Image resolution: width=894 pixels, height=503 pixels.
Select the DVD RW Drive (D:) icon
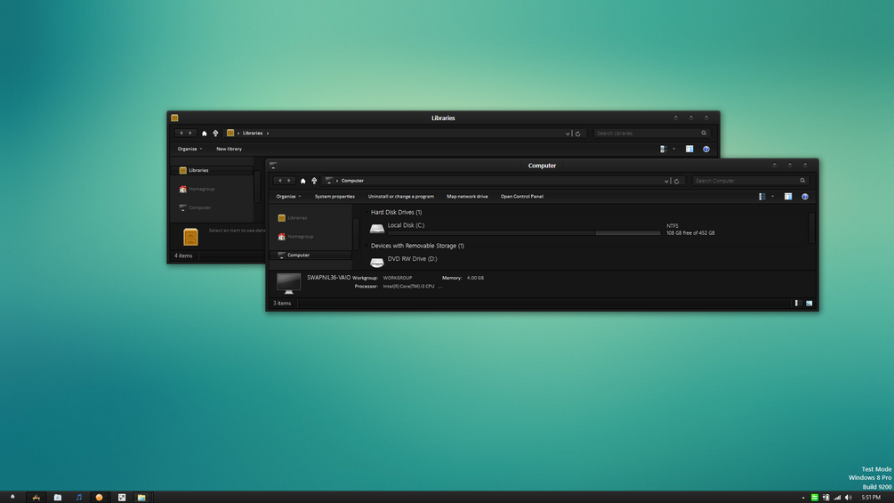377,263
